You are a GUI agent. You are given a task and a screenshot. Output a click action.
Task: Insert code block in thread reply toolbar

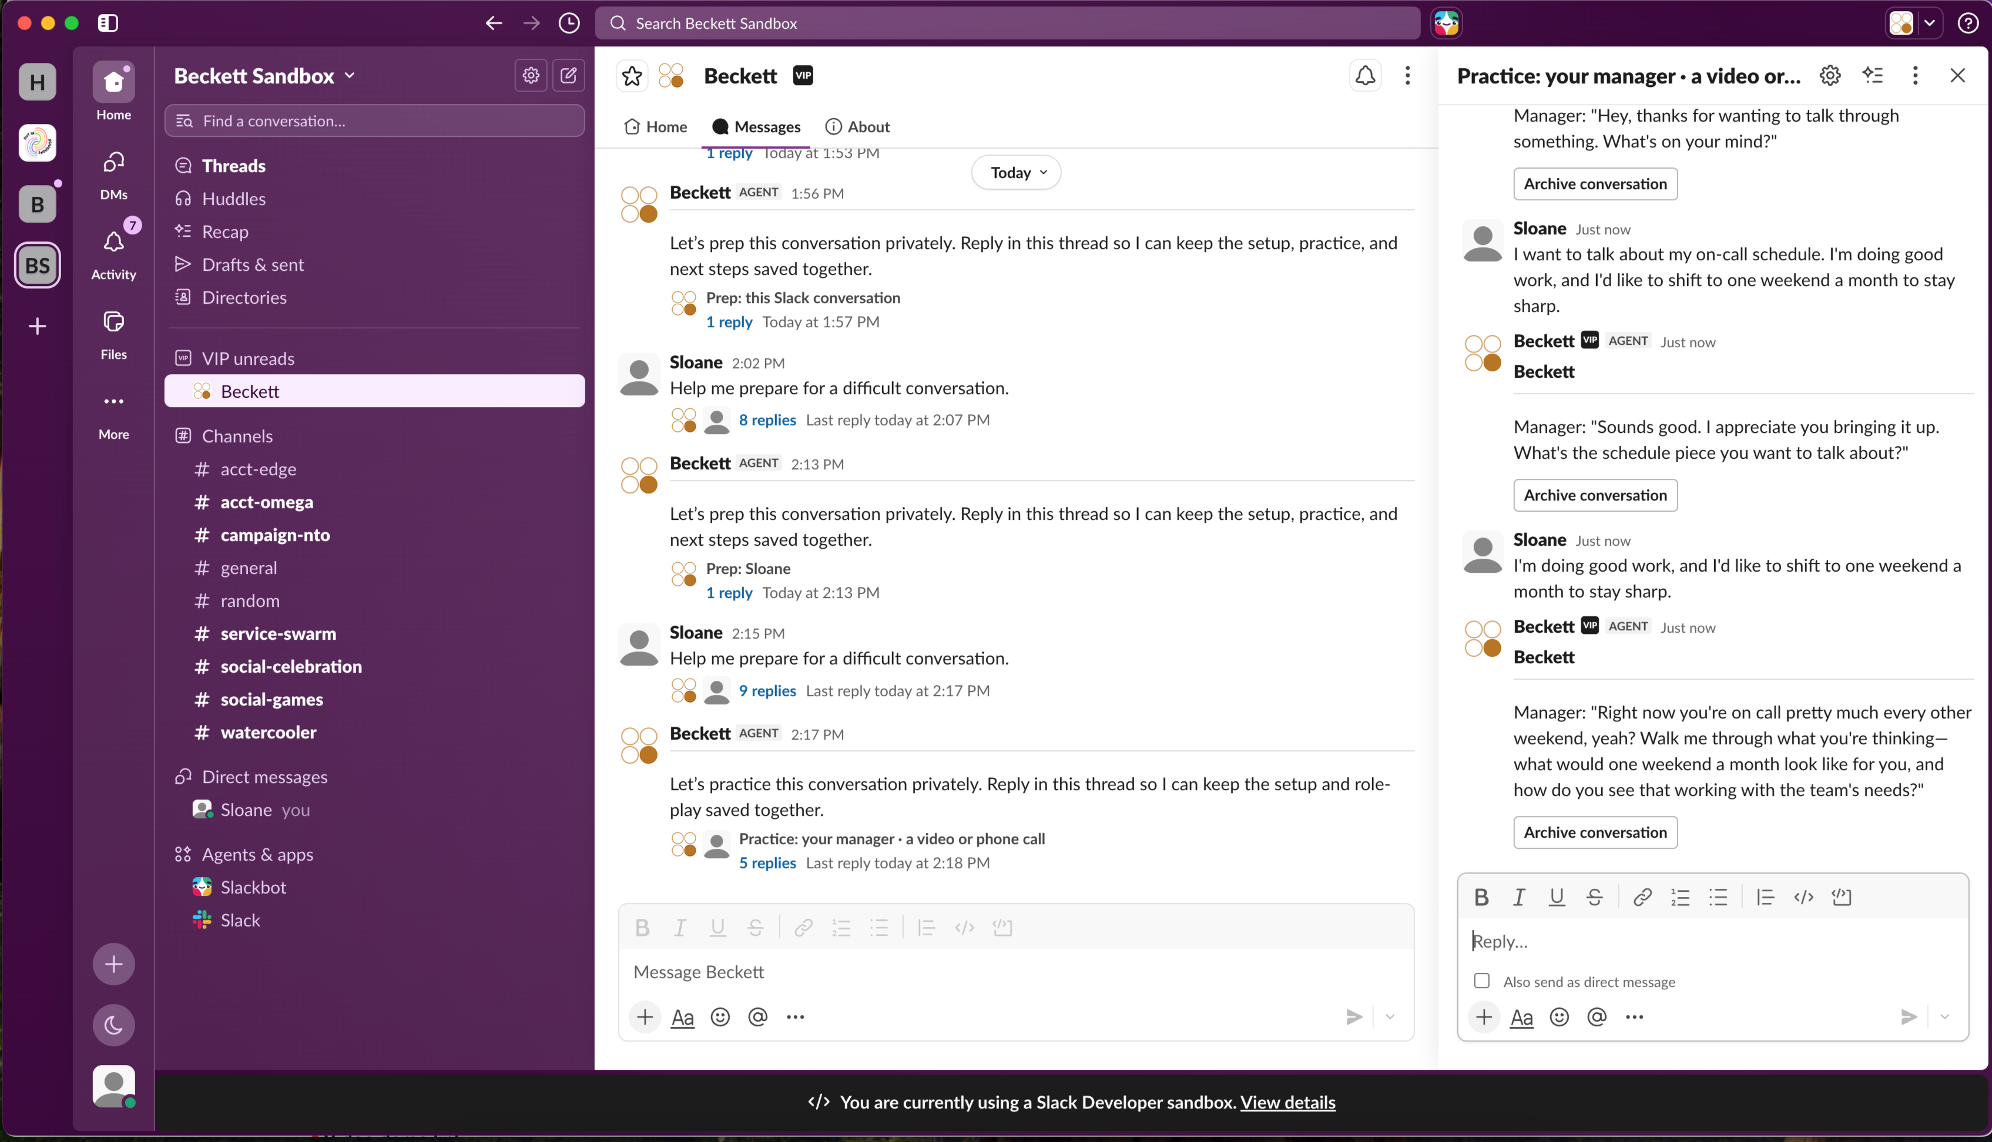click(1840, 896)
